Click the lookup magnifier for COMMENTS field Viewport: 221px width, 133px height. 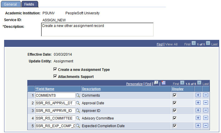click(x=78, y=96)
